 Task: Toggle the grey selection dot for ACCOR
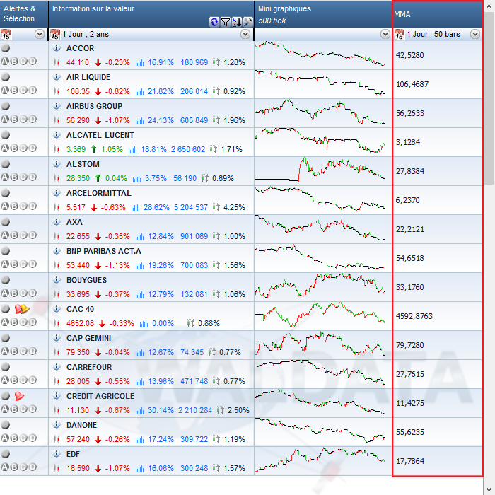tap(6, 48)
